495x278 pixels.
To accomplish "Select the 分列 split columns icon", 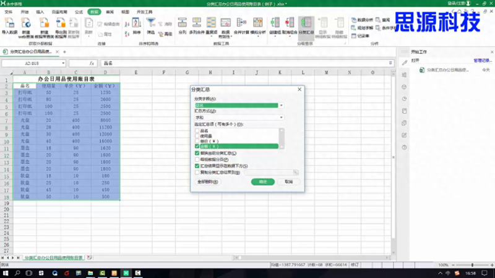I will [x=182, y=23].
